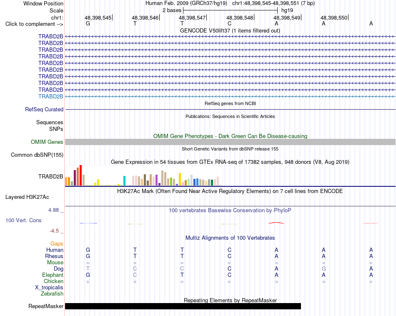This screenshot has width=396, height=316.
Task: Open the 'GENCODE V50lift37 (1 items filtered out)' track title
Action: (x=230, y=30)
